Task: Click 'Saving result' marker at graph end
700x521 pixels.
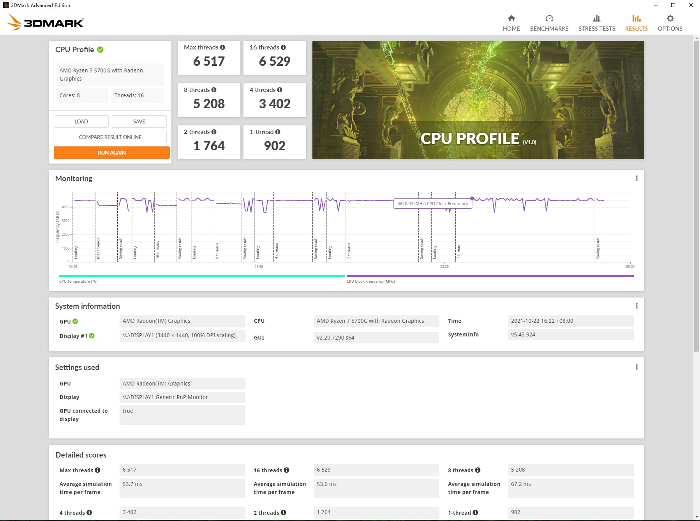Action: (598, 248)
